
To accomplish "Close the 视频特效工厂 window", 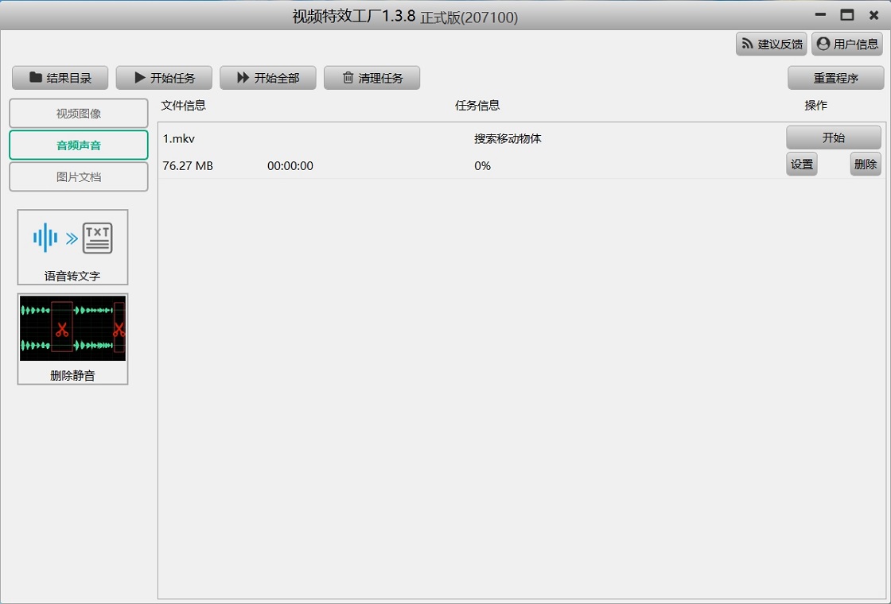I will pos(874,15).
